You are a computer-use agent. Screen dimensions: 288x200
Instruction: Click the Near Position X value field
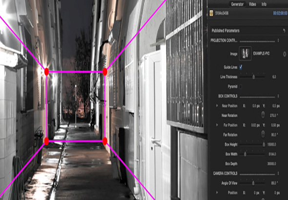(256, 106)
